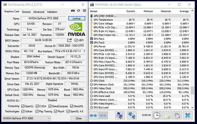The height and width of the screenshot is (124, 197).
Task: Open the NVIDIA GeForce RTX 3060 GPU dropdown
Action: 27,118
